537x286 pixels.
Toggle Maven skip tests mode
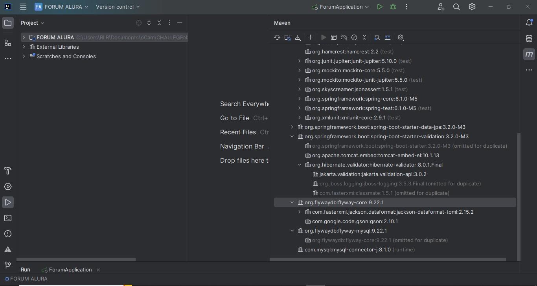pos(354,37)
